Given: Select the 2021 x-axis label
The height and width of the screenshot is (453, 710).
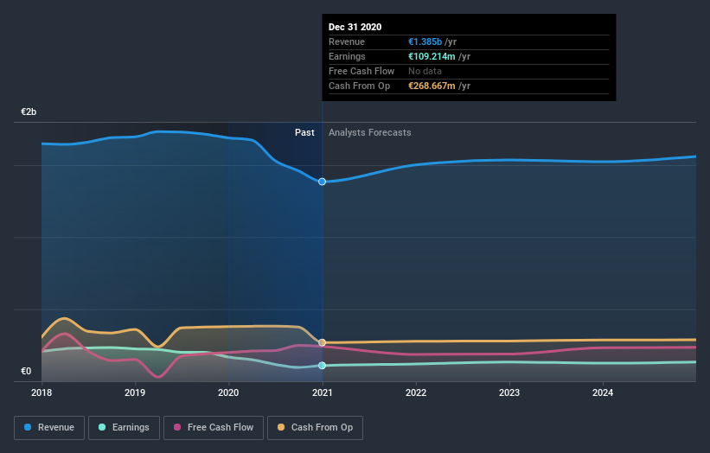Looking at the screenshot, I should point(322,392).
